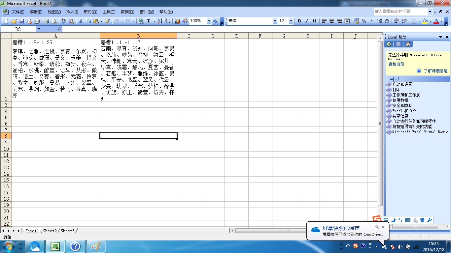451x253 pixels.
Task: Sort ascending A to Z
Action: click(x=160, y=21)
